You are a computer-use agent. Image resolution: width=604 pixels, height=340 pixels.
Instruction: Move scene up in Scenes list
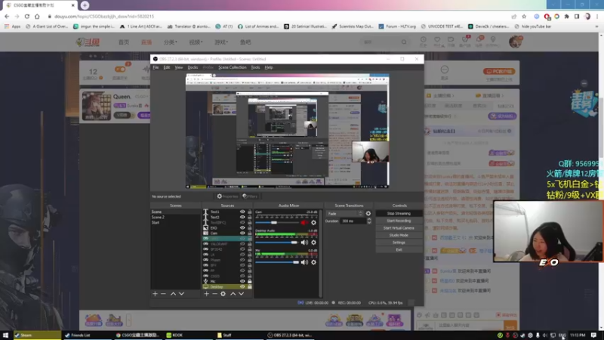[x=173, y=294]
